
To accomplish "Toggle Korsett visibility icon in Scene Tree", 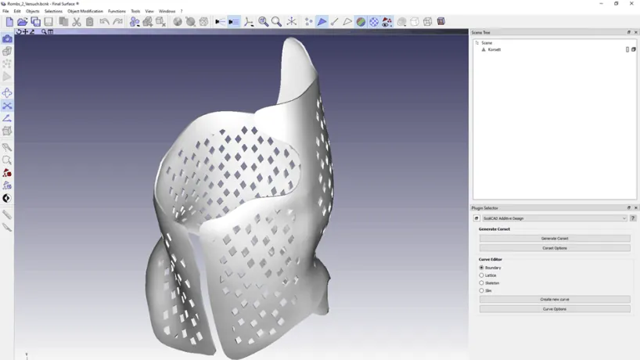I will [x=627, y=49].
